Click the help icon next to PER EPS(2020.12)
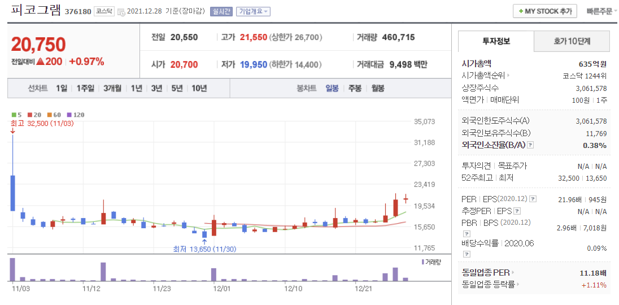This screenshot has height=305, width=619. 533,199
